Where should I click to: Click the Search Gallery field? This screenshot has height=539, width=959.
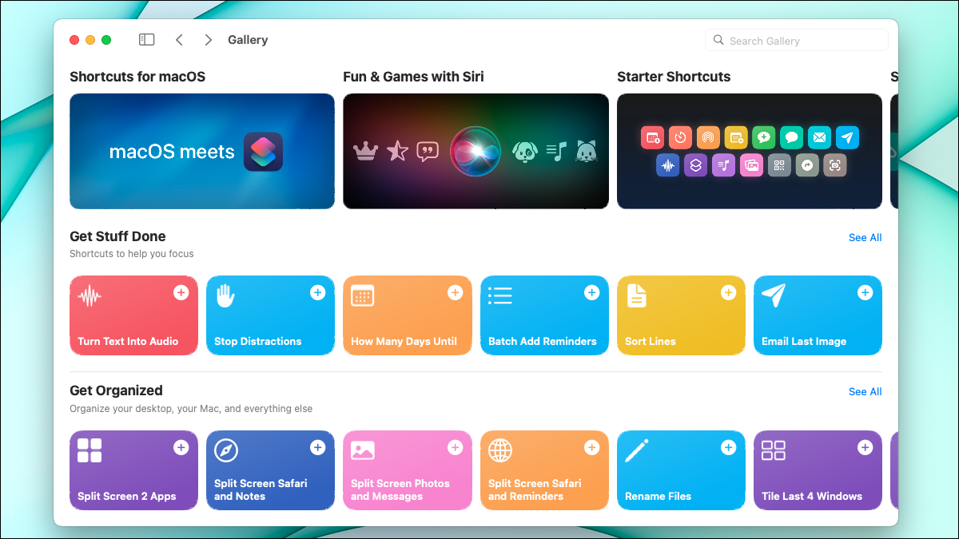pyautogui.click(x=796, y=41)
